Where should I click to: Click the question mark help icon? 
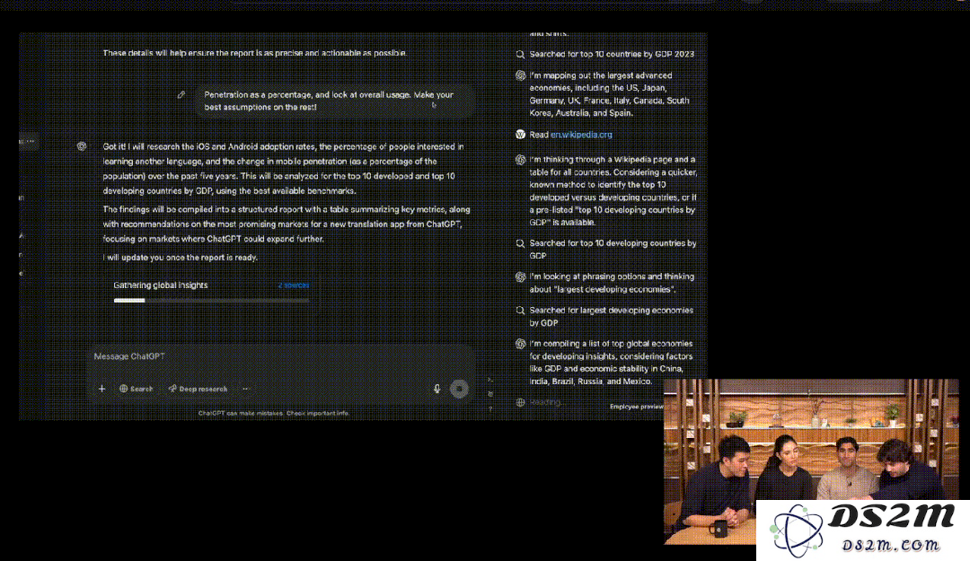pyautogui.click(x=490, y=408)
